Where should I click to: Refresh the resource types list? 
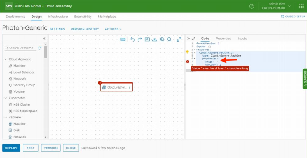coord(40,48)
